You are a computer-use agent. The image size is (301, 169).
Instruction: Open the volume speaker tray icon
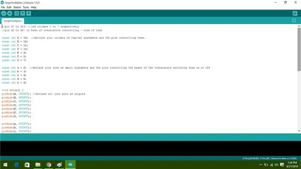277,165
